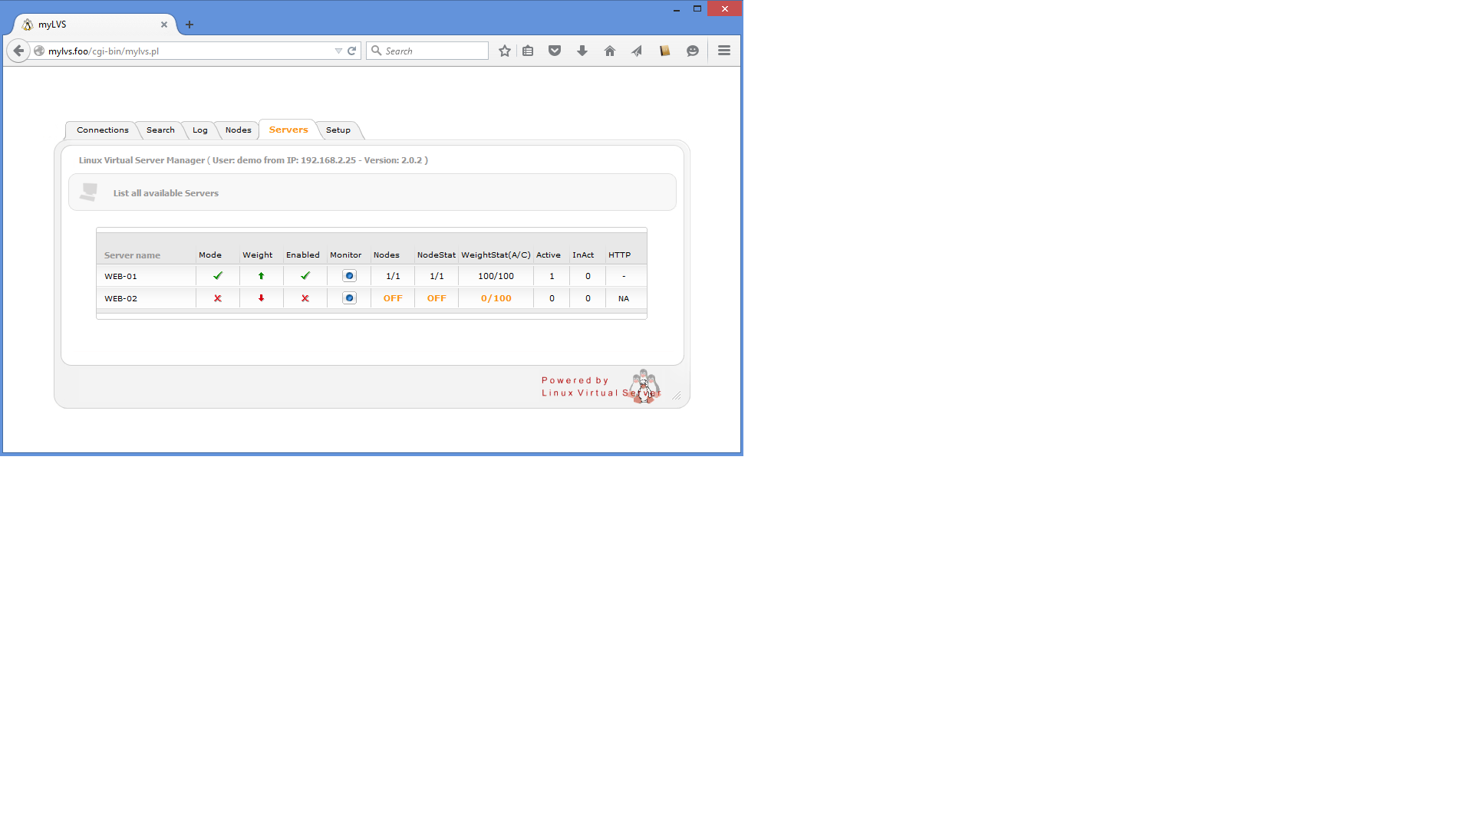
Task: Toggle WEB-02 Enabled red cross
Action: (305, 298)
